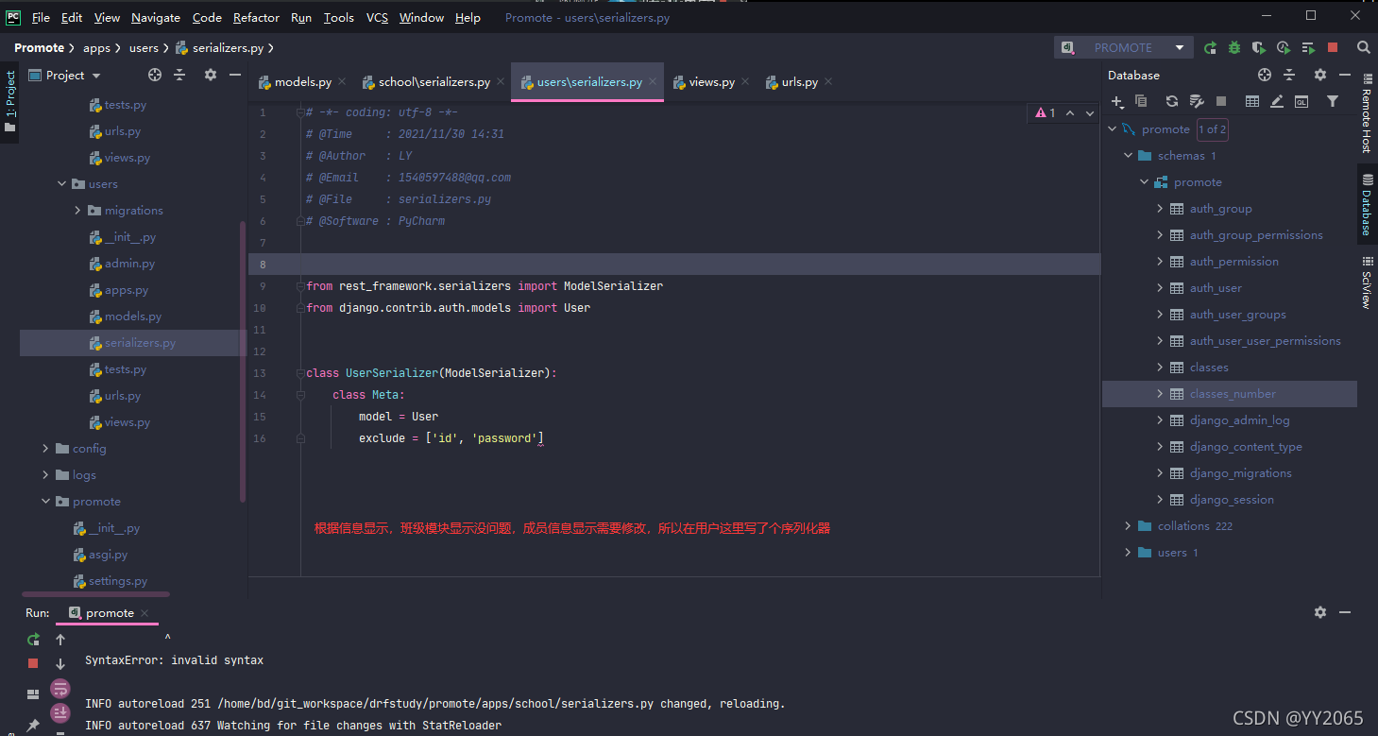Image resolution: width=1378 pixels, height=736 pixels.
Task: Jump to the query console QL icon
Action: pyautogui.click(x=1301, y=101)
